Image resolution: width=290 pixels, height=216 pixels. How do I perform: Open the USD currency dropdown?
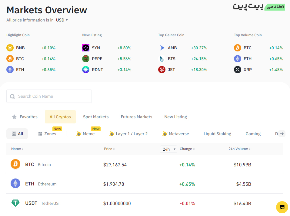[62, 20]
